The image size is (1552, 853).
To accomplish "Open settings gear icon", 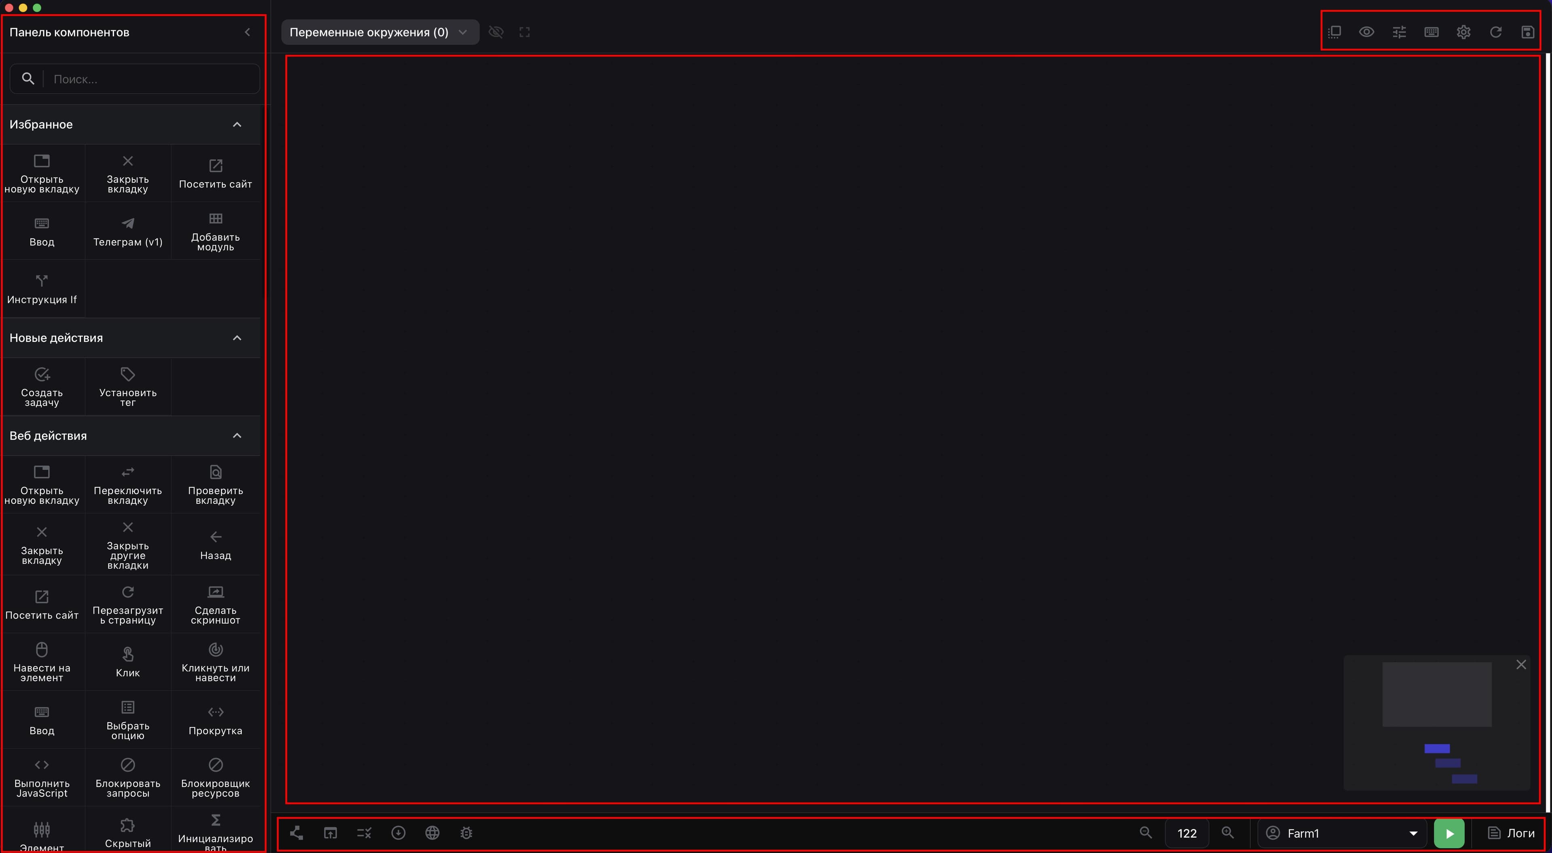I will point(1463,32).
